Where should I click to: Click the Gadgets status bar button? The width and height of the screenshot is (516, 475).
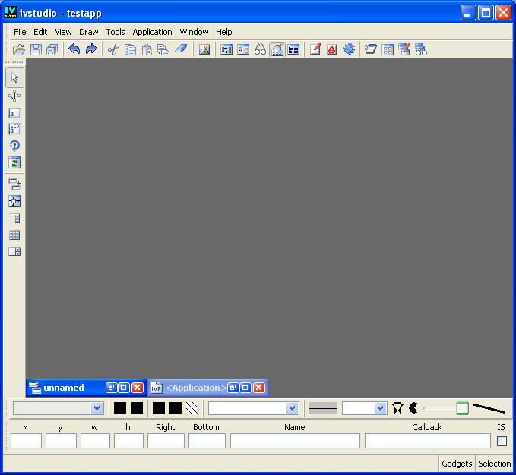click(457, 464)
